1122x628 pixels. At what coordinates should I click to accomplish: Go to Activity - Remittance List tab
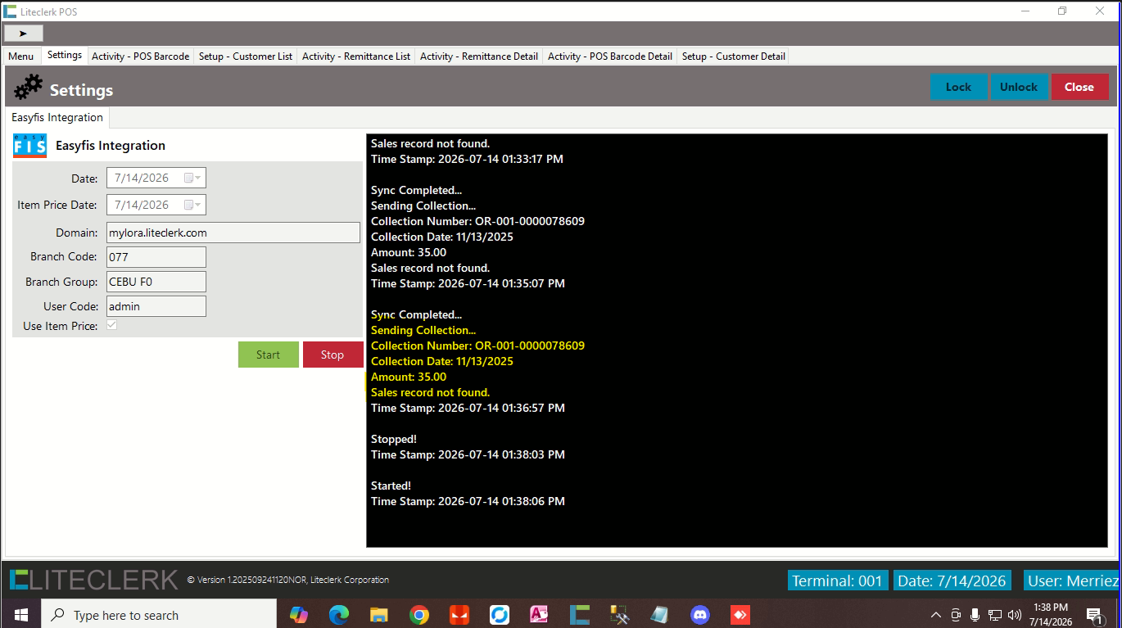[356, 56]
